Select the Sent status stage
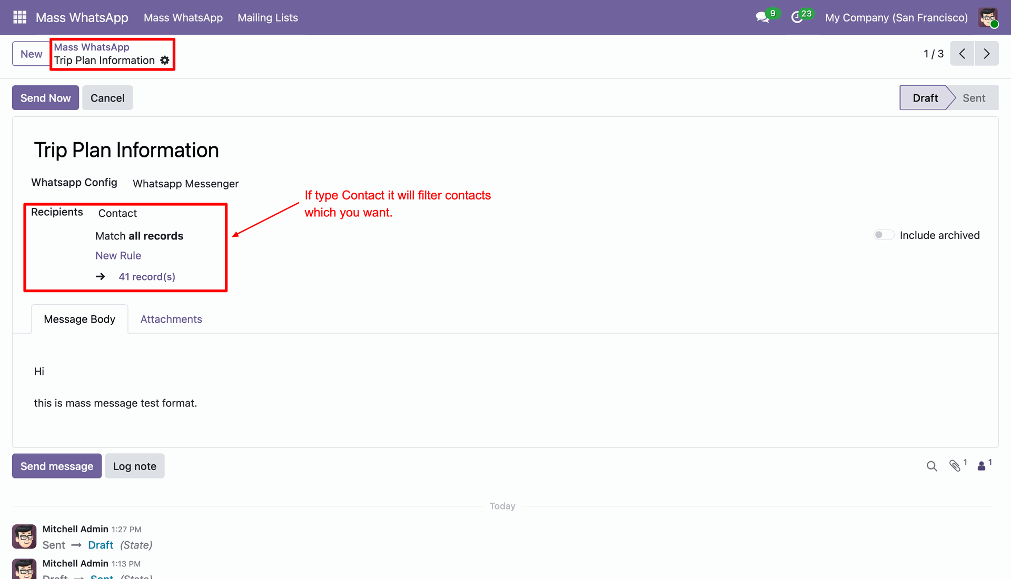The height and width of the screenshot is (579, 1011). point(974,98)
